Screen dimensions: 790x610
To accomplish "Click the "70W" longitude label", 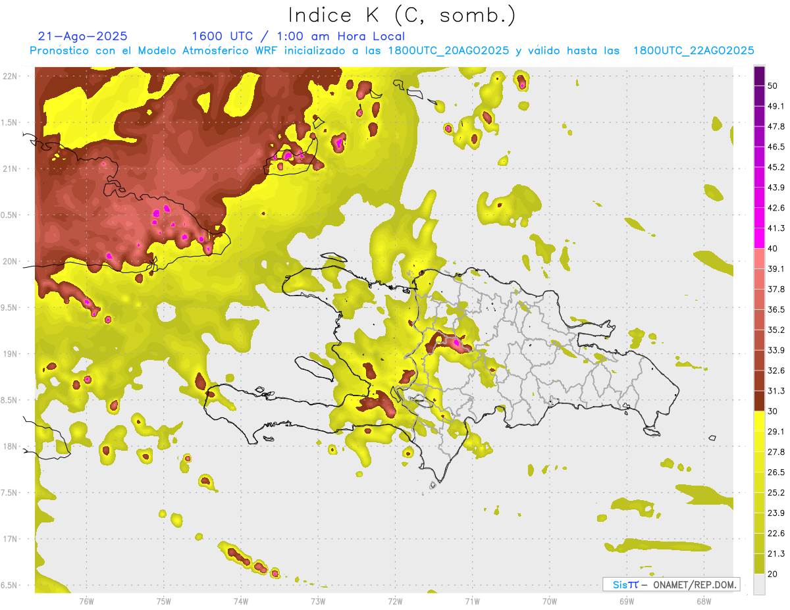I will point(550,600).
